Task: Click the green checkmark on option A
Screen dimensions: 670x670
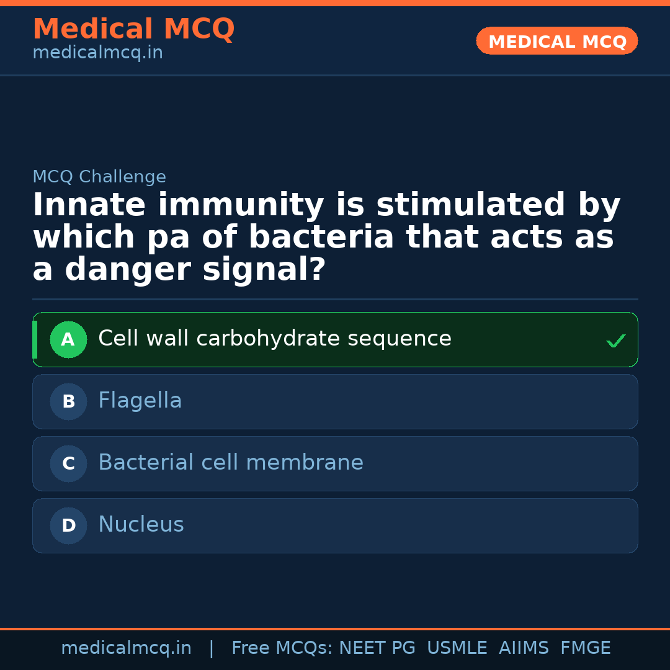Action: tap(615, 341)
